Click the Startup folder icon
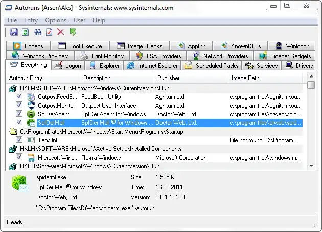This screenshot has height=232, width=322. [x=13, y=132]
